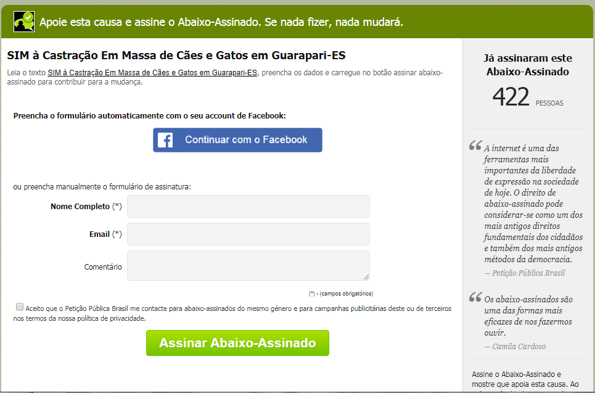The height and width of the screenshot is (393, 595).
Task: Focus the Nome Completo input field
Action: pos(248,206)
